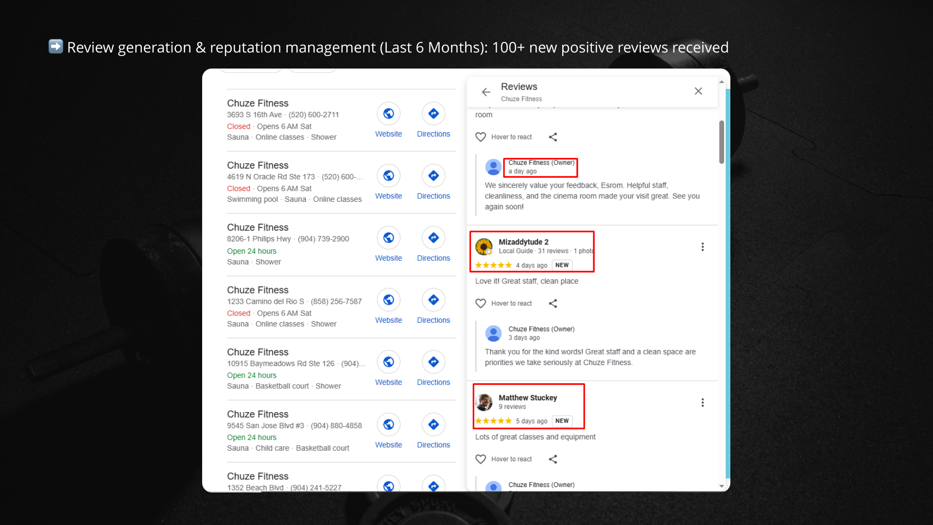Click the scroll up arrow of the page scrollbar

(722, 82)
